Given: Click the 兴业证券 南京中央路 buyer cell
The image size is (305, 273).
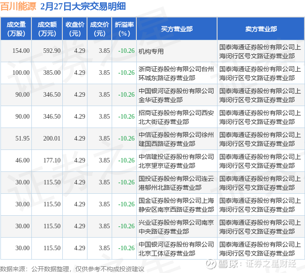Looking at the screenshot, I should (x=176, y=227).
